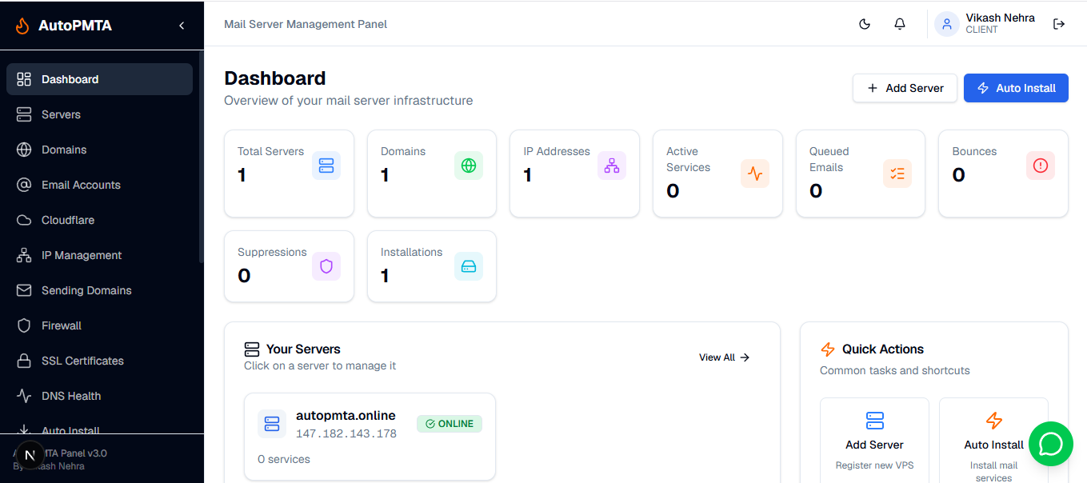Click the Vikash Nehra profile name
Viewport: 1087px width, 483px height.
coord(1000,18)
